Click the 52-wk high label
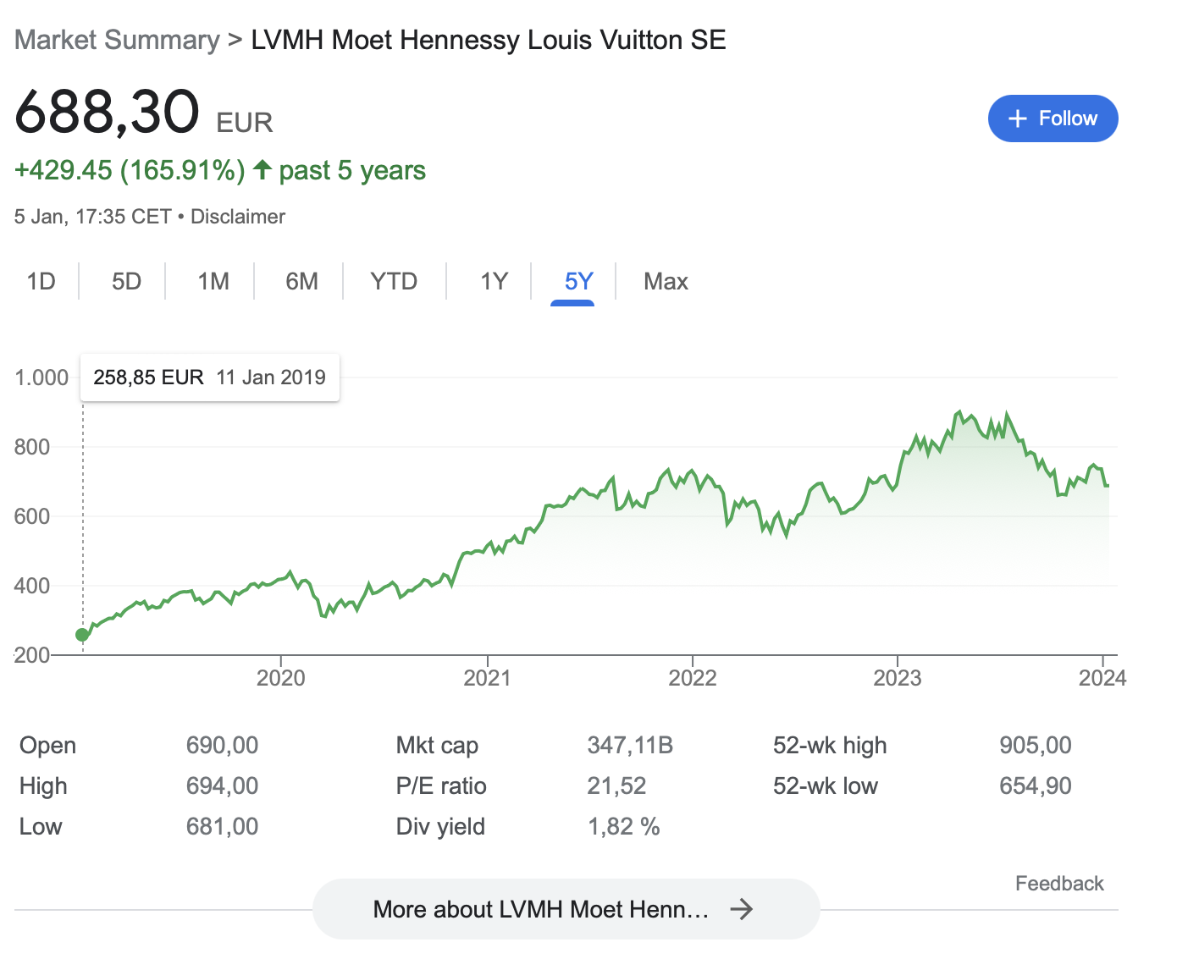Screen dimensions: 1199x970 click(830, 746)
